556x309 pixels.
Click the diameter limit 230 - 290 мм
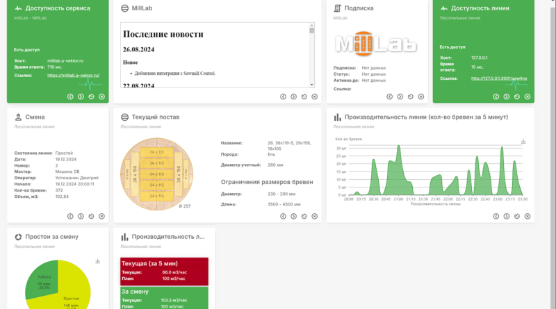pyautogui.click(x=281, y=194)
